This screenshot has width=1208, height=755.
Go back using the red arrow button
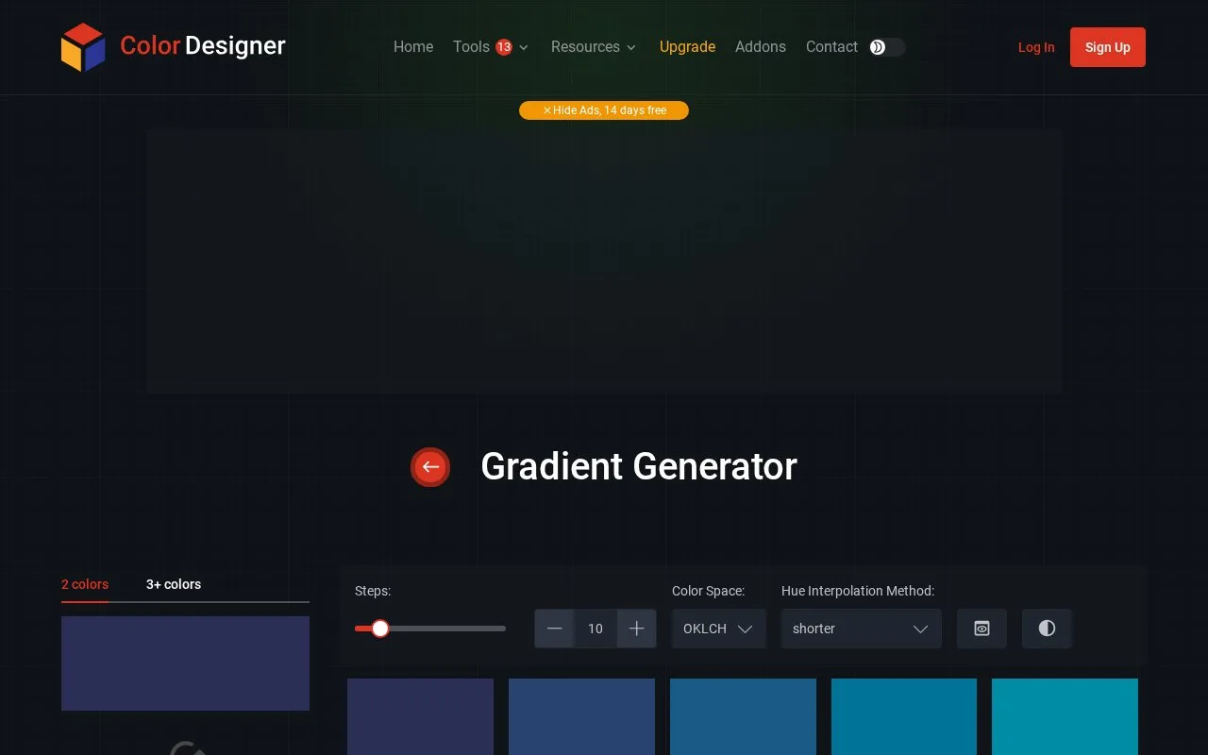(x=430, y=467)
